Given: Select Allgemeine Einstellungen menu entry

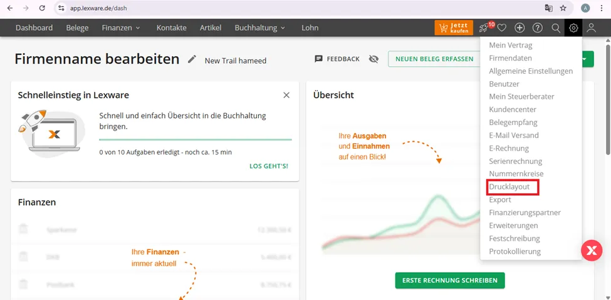Looking at the screenshot, I should [531, 71].
